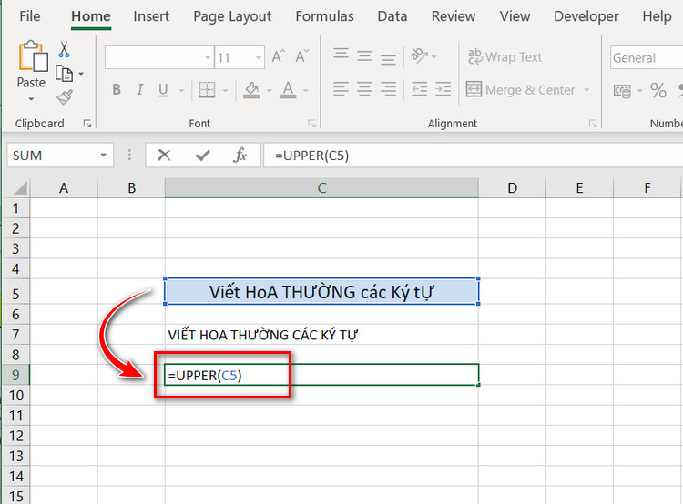Image resolution: width=683 pixels, height=504 pixels.
Task: Click Increase Indent icon
Action: point(443,89)
